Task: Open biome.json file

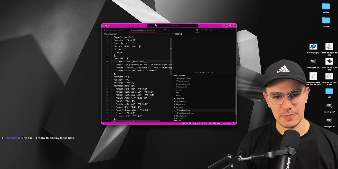Action: (180, 104)
